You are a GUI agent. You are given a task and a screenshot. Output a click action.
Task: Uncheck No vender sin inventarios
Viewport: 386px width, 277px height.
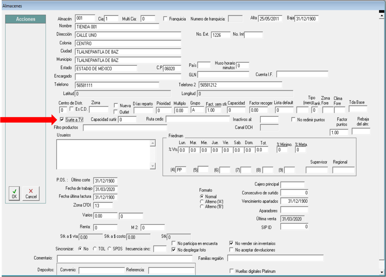[231, 243]
